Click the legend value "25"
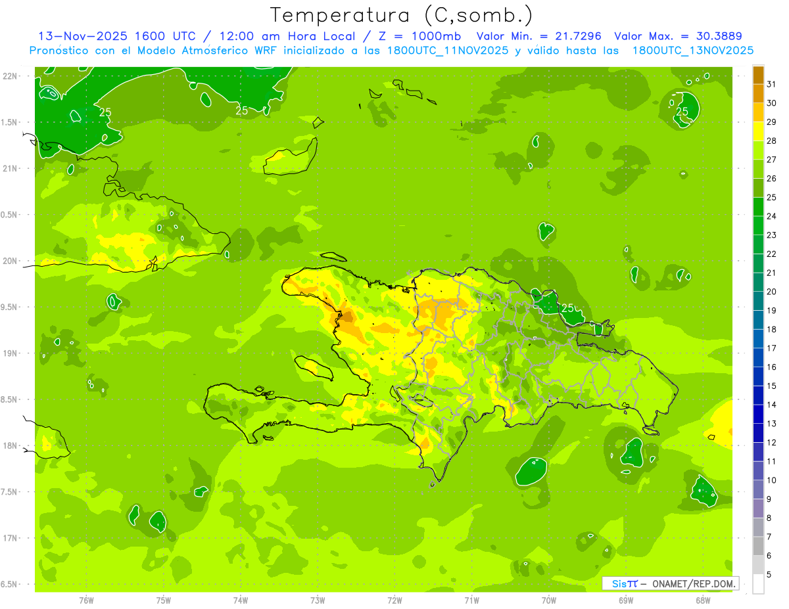Screen dimensions: 789x609 (772, 197)
